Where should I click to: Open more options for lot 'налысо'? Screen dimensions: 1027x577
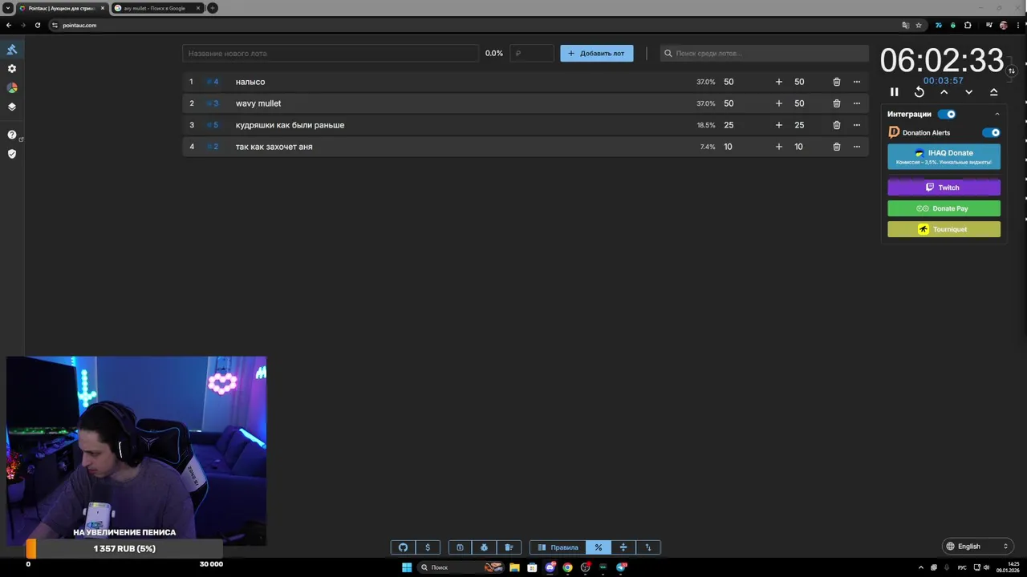857,82
